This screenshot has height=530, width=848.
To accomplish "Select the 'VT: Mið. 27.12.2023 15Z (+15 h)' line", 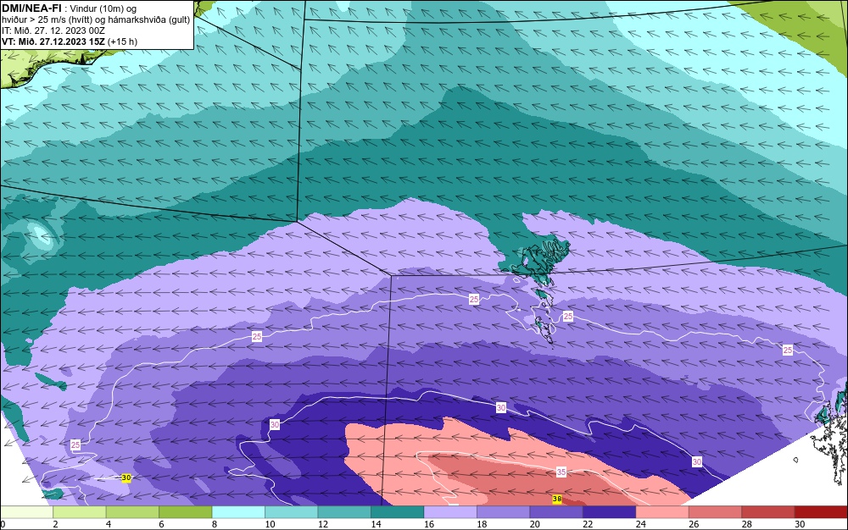I will tap(70, 41).
